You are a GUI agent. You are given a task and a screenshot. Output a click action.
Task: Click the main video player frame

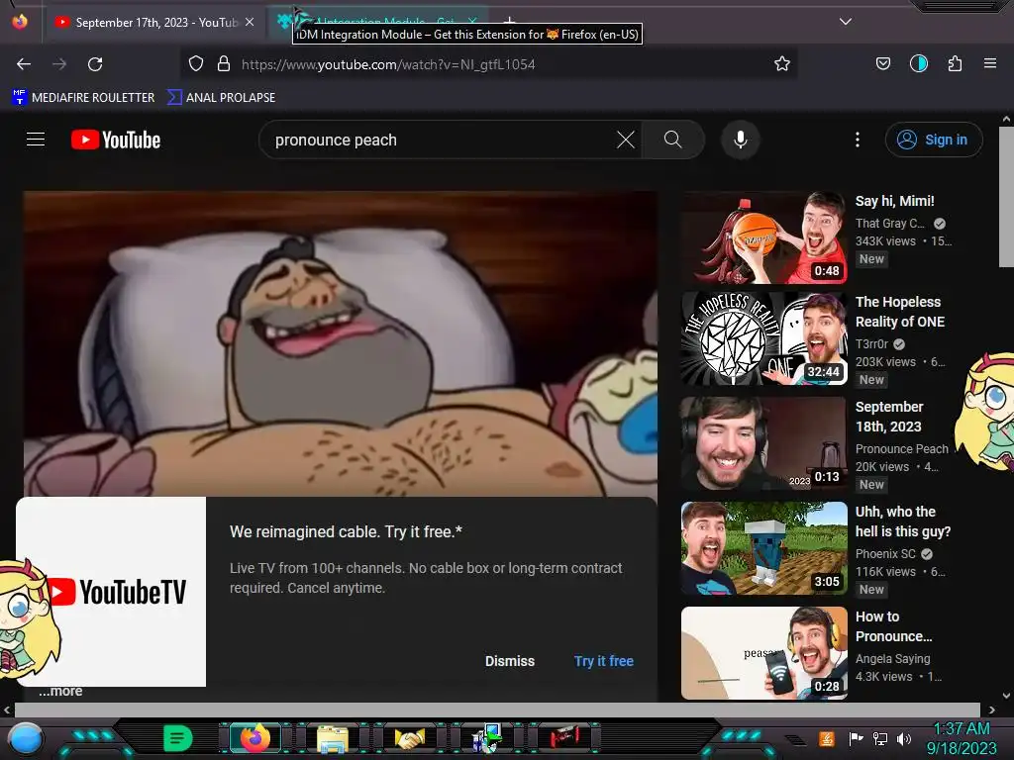[341, 343]
